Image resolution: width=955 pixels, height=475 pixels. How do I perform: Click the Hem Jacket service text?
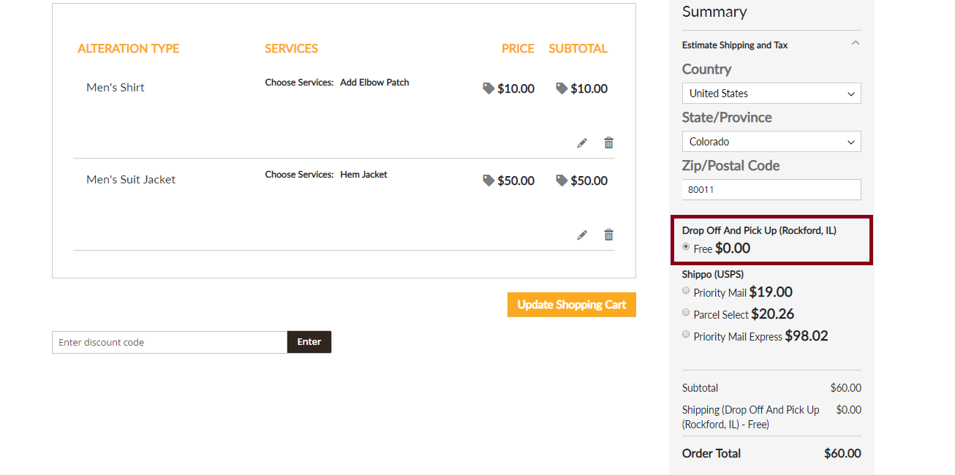pyautogui.click(x=363, y=175)
